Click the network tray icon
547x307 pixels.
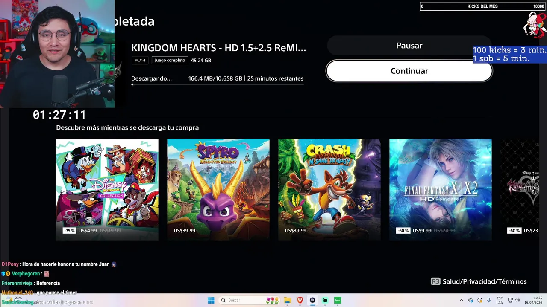click(x=510, y=300)
